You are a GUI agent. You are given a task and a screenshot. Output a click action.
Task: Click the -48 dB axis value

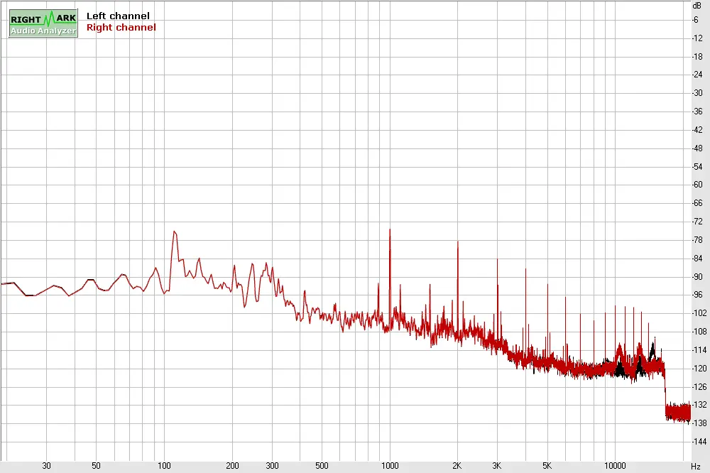[x=697, y=148]
